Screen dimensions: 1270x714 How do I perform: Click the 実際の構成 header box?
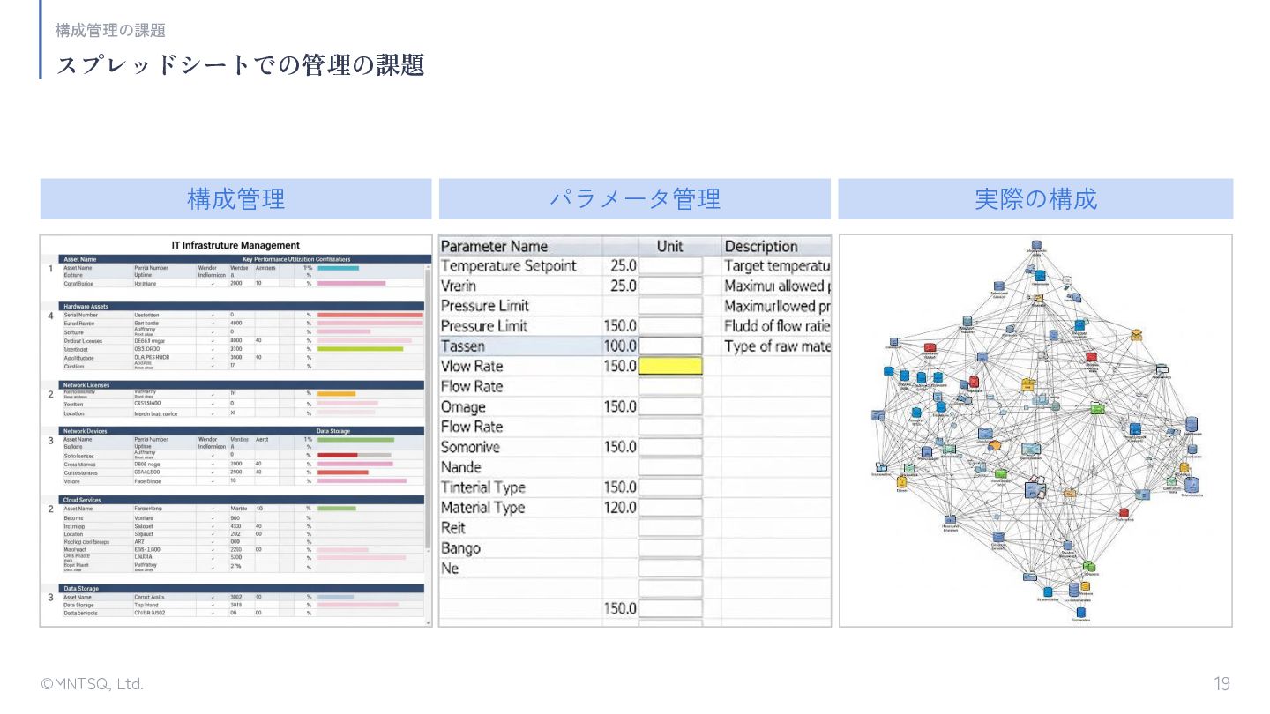(1035, 199)
